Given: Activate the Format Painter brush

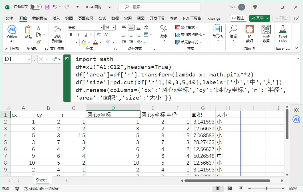Looking at the screenshot, I should coord(39,42).
